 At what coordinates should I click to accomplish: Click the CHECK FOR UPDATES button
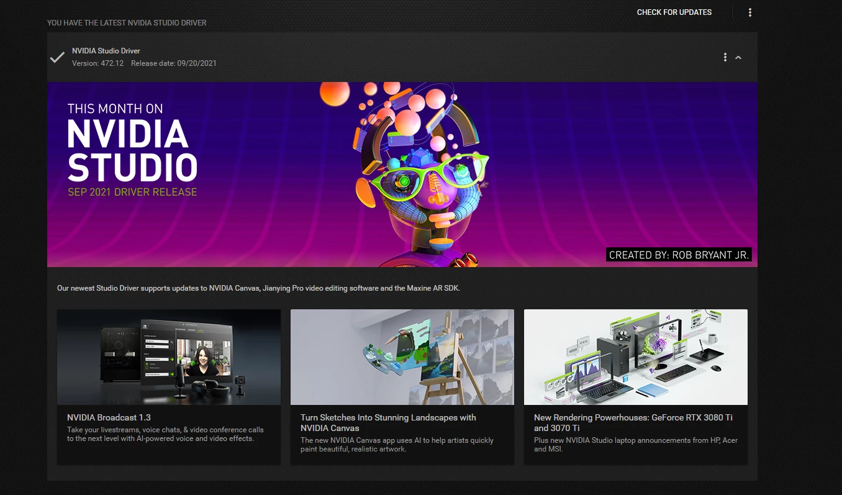point(674,12)
